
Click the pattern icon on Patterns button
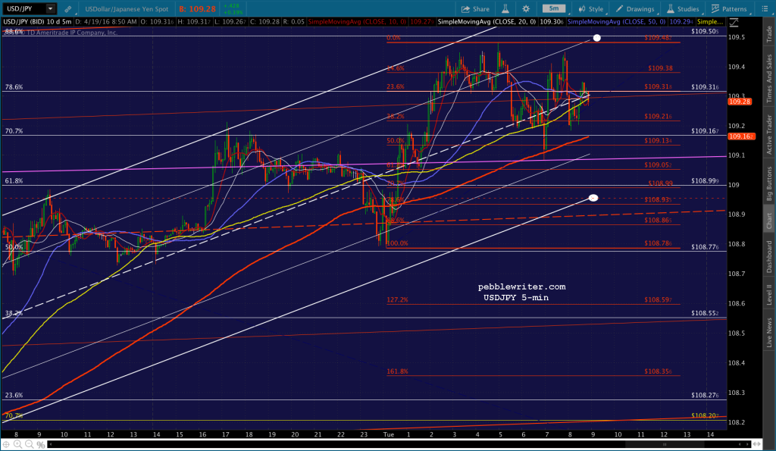pyautogui.click(x=715, y=9)
